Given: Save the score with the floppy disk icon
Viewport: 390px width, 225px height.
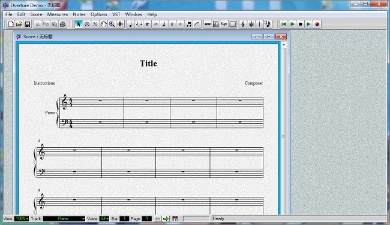Looking at the screenshot, I should point(28,25).
